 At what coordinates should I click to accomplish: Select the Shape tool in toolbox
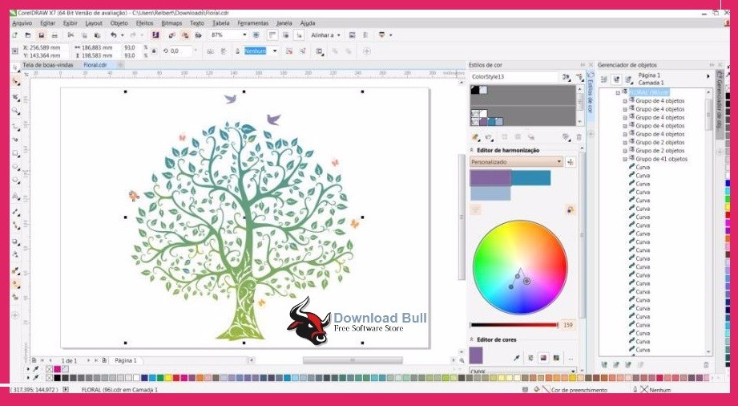coord(16,82)
